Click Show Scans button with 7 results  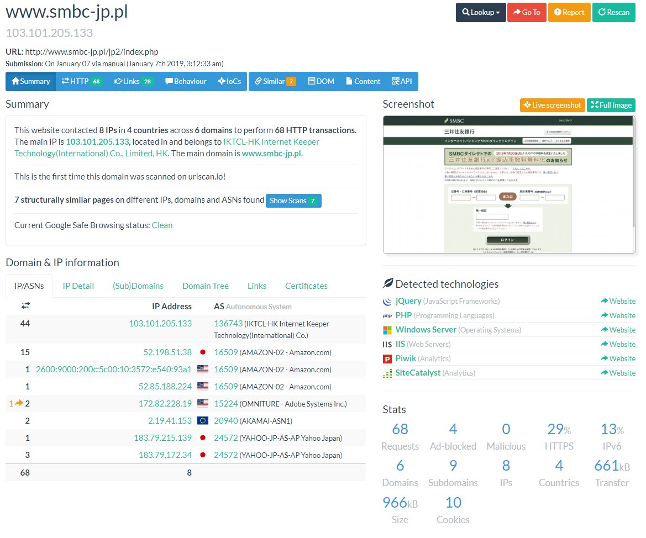pyautogui.click(x=293, y=201)
